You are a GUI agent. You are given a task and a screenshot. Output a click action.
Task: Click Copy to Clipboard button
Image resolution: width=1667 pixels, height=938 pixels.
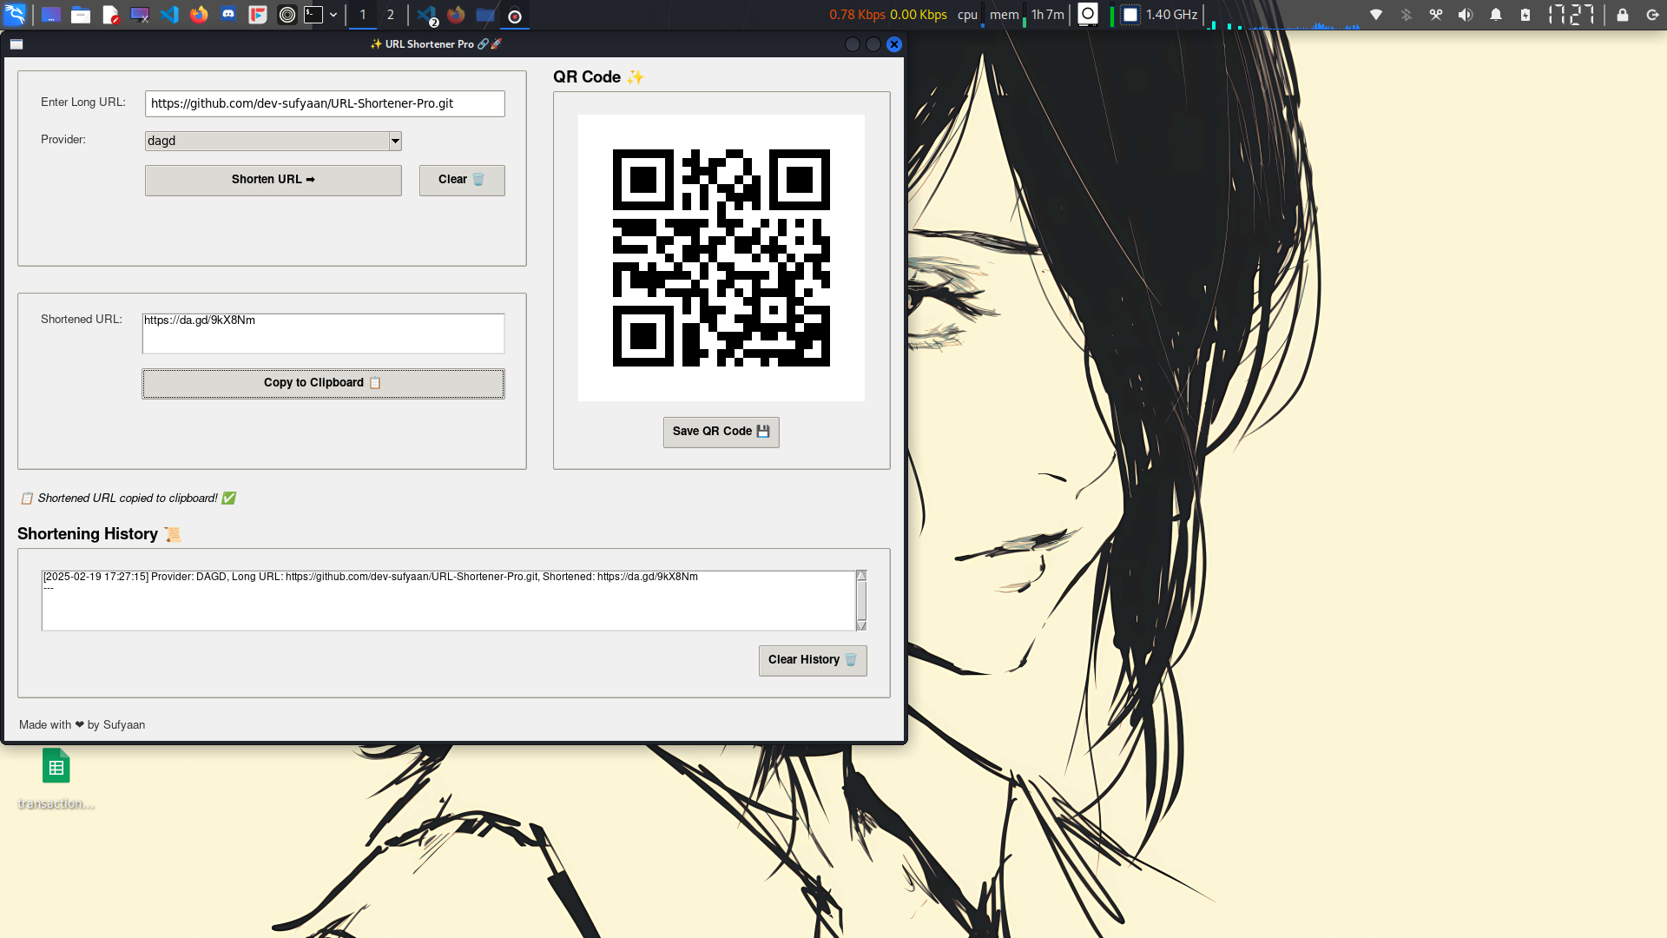click(322, 381)
